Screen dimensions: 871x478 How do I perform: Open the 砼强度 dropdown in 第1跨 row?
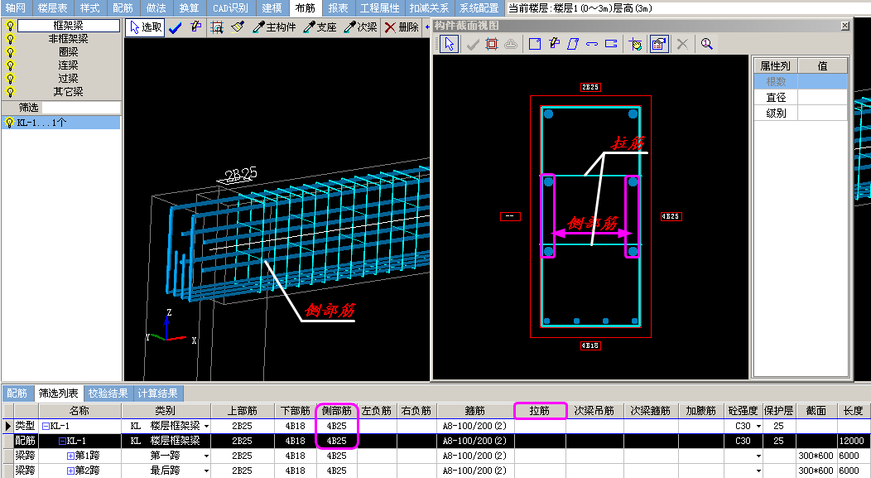[758, 456]
